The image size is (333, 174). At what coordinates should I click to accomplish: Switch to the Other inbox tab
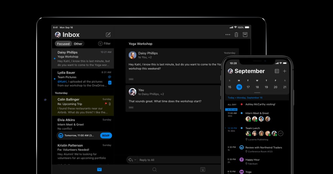pyautogui.click(x=78, y=44)
